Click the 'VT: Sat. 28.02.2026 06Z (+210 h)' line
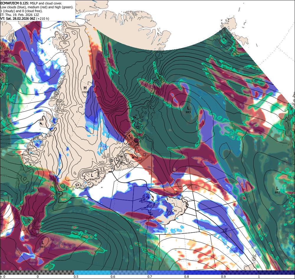Image resolution: width=295 pixels, height=279 pixels. point(25,18)
